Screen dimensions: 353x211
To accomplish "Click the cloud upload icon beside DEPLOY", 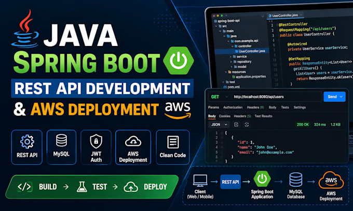I will point(131,187).
